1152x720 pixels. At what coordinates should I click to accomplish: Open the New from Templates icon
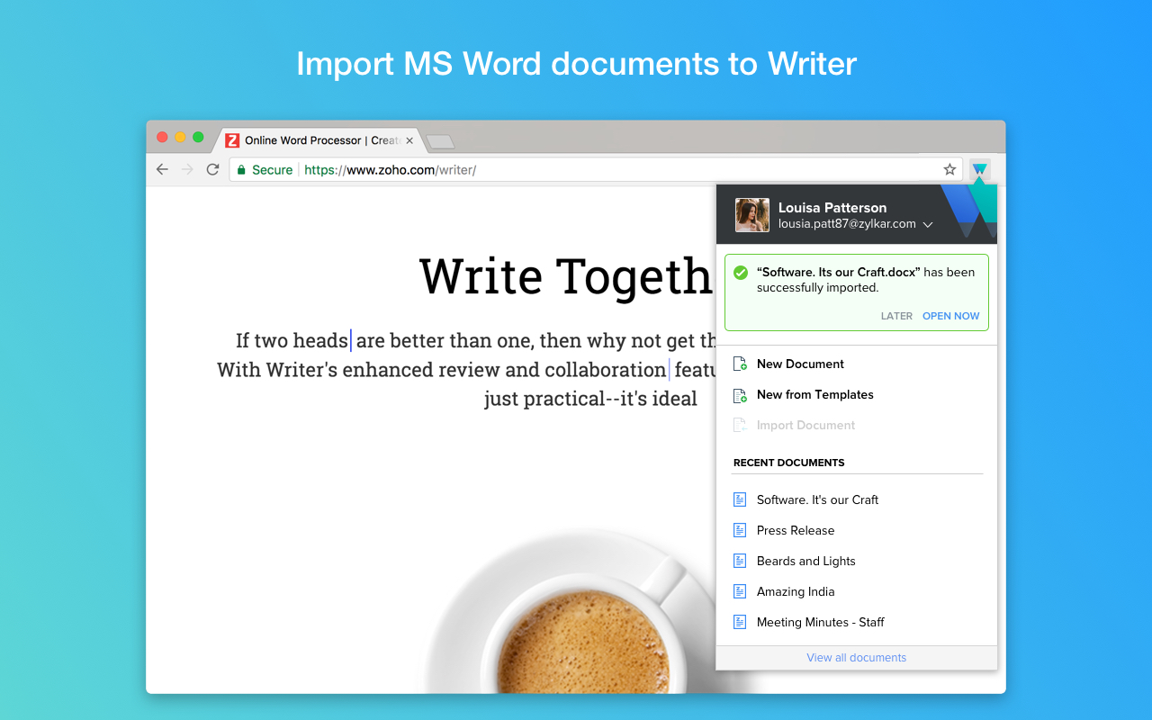click(x=740, y=394)
